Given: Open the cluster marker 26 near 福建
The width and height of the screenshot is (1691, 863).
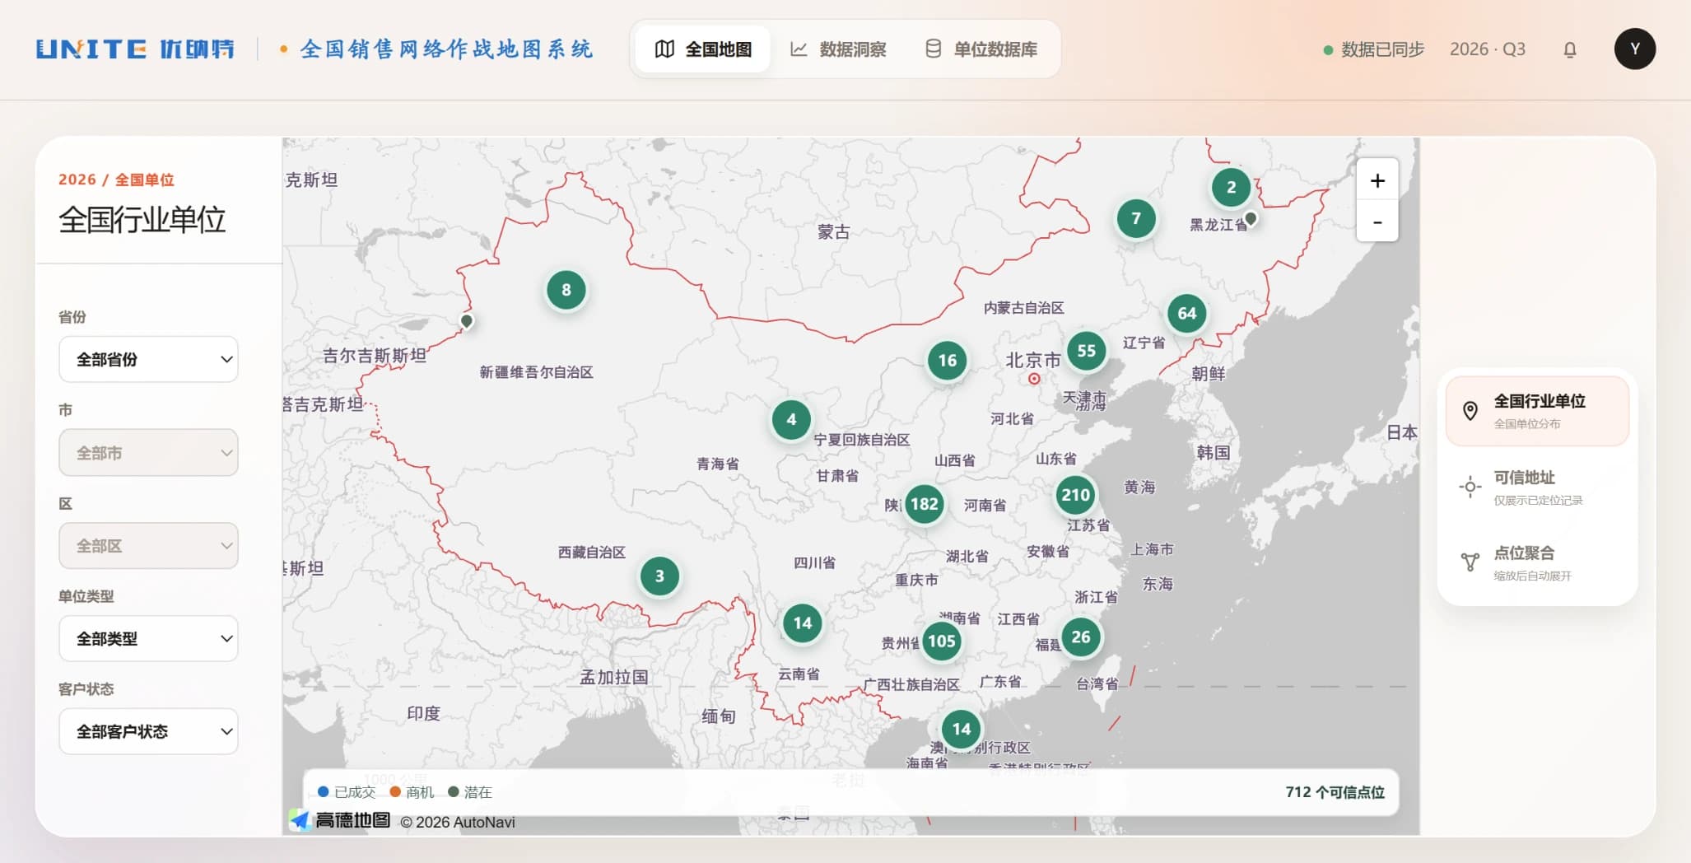Looking at the screenshot, I should (x=1081, y=637).
